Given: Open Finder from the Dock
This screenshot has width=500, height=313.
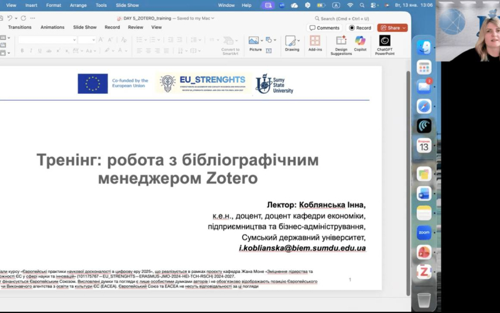Looking at the screenshot, I should 424,48.
